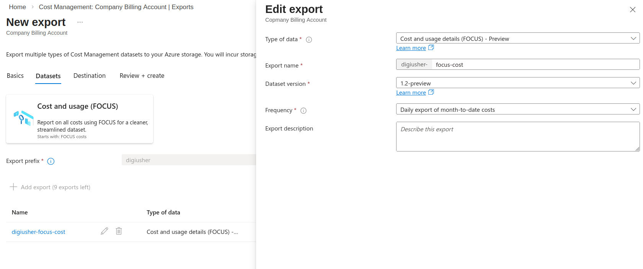Open the Type of data dropdown
The height and width of the screenshot is (269, 643).
tap(518, 39)
